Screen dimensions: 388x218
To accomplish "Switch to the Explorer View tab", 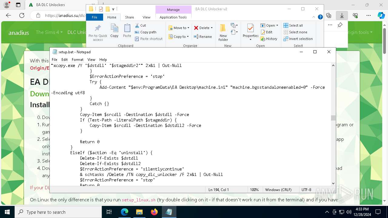I will (146, 17).
